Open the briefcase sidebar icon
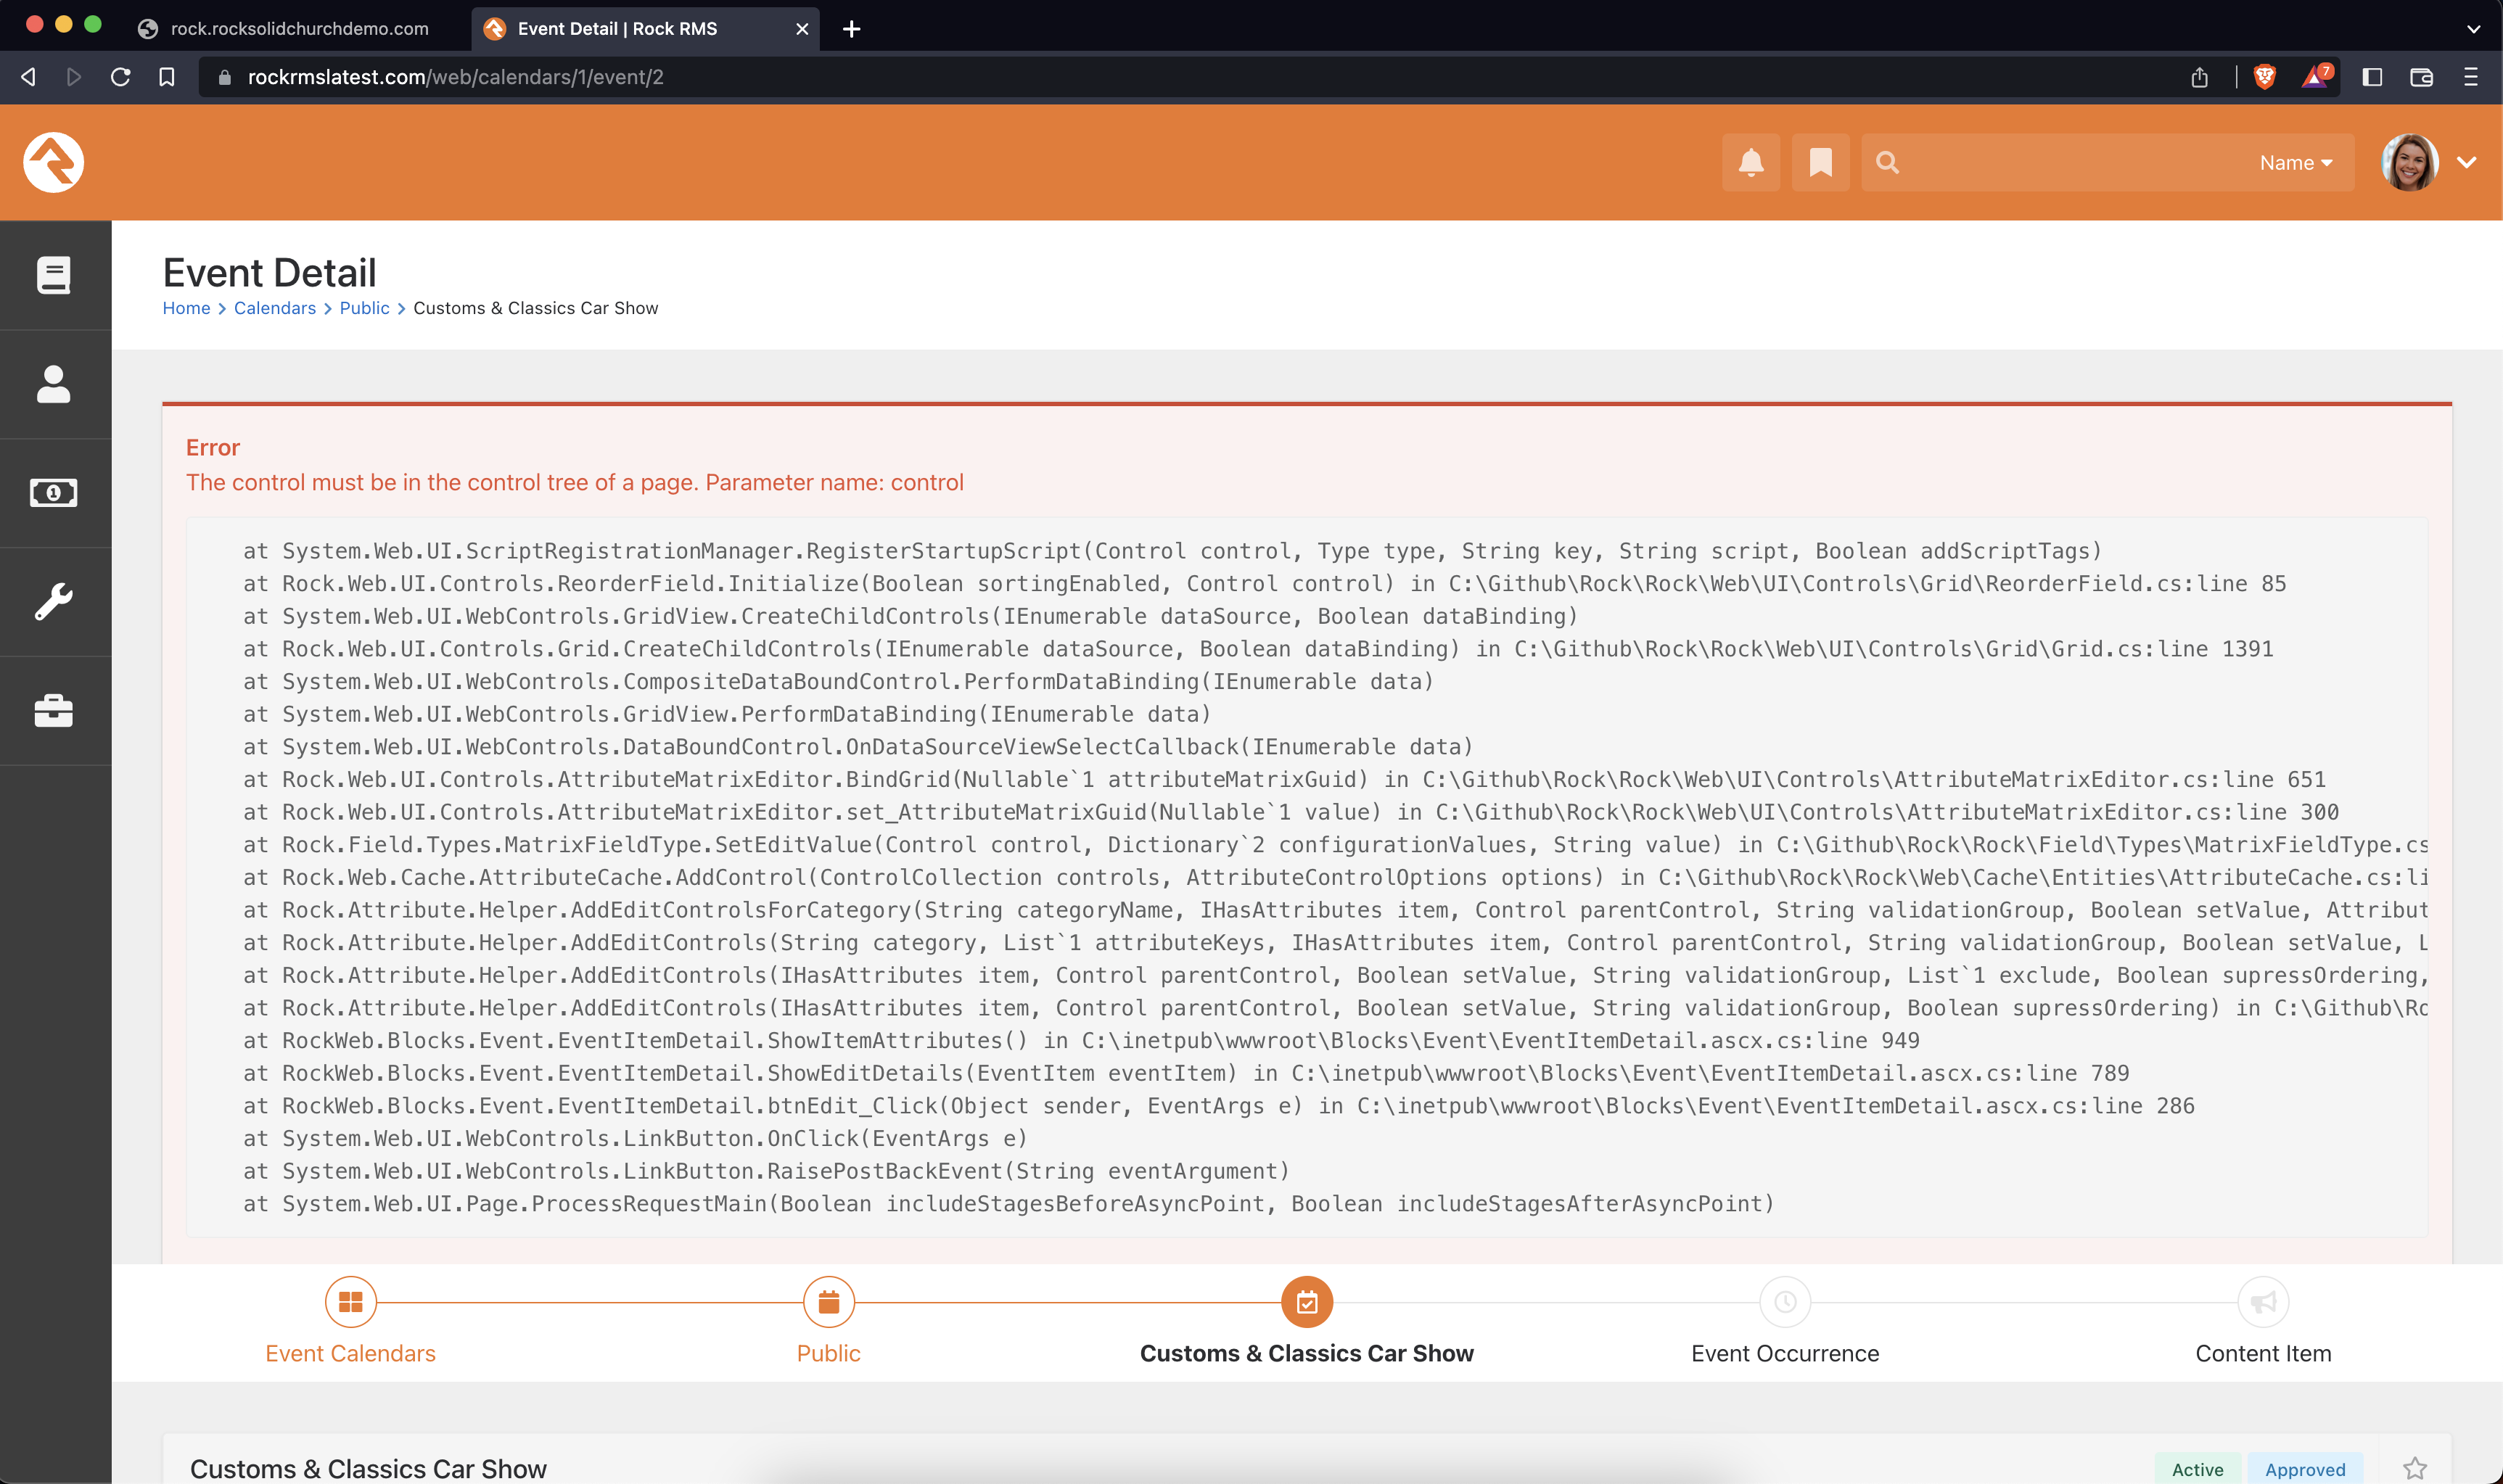The image size is (2503, 1484). (54, 711)
